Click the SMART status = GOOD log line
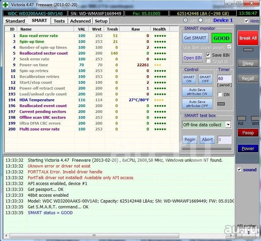This screenshot has width=261, height=241. [50, 213]
